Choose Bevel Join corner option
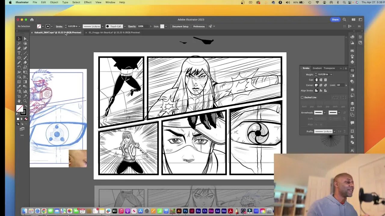Screen dimensions: 385x216 coord(325,85)
